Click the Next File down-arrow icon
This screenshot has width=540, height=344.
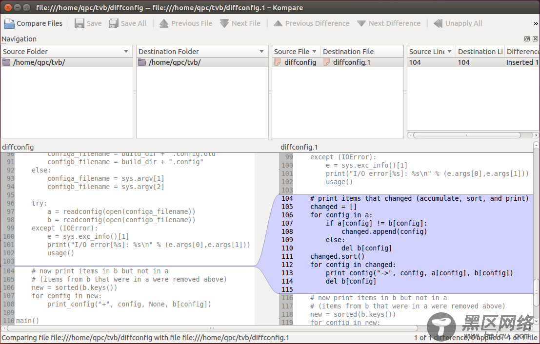click(224, 23)
